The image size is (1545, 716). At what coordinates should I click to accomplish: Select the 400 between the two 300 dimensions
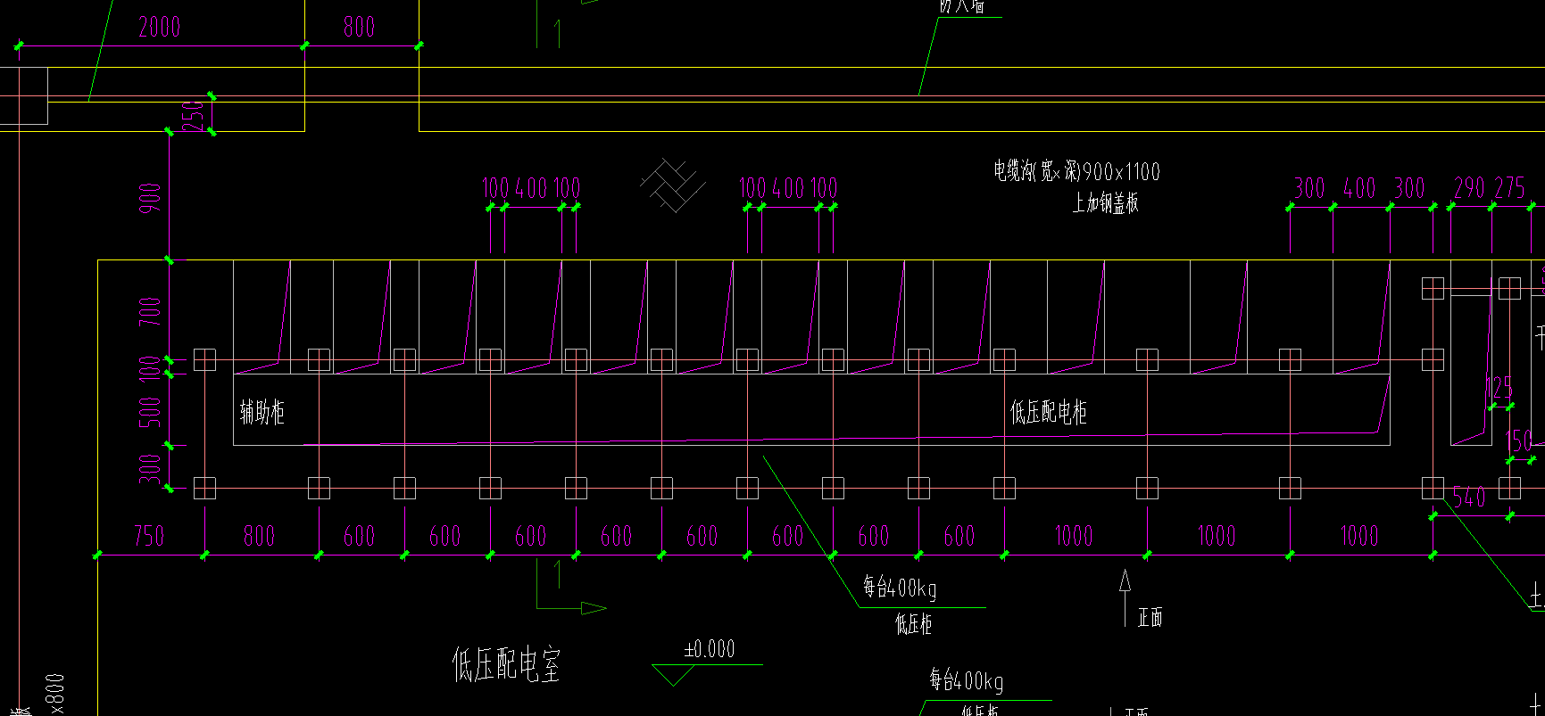point(1360,188)
